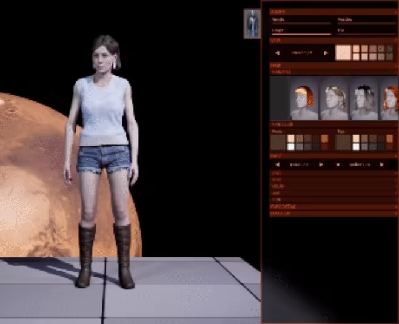Go to next skin preset arrow
The image size is (399, 324).
[x=326, y=53]
